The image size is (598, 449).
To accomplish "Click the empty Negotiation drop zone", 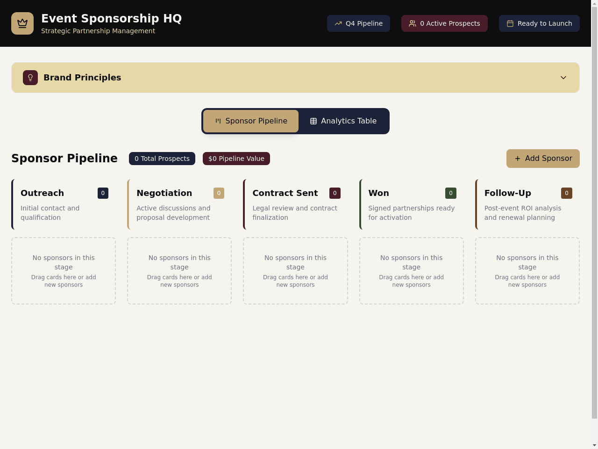I will click(x=179, y=271).
